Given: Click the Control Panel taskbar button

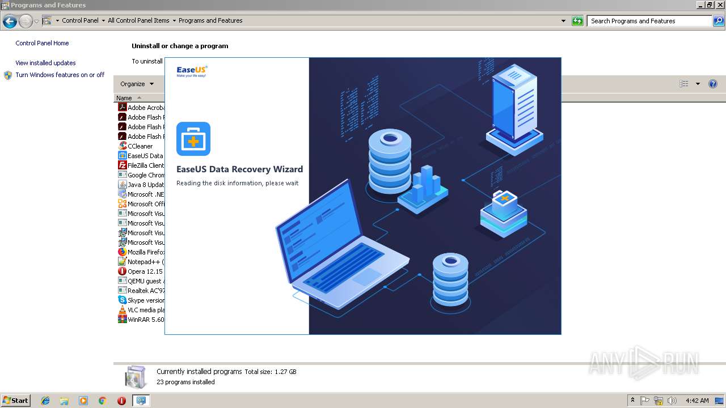Looking at the screenshot, I should (141, 401).
